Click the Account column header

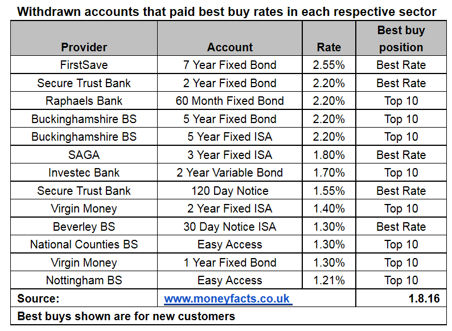tap(229, 47)
